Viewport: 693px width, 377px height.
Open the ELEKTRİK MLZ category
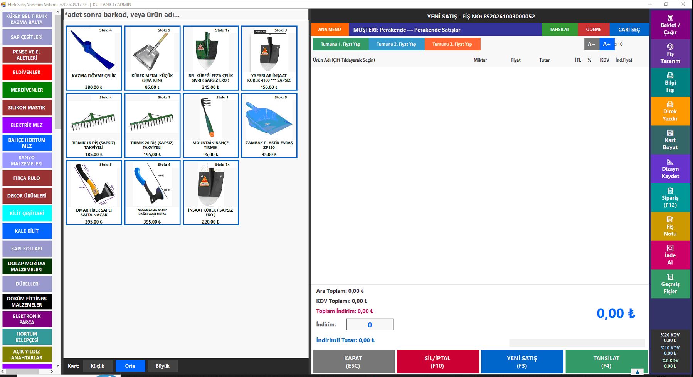click(x=27, y=125)
